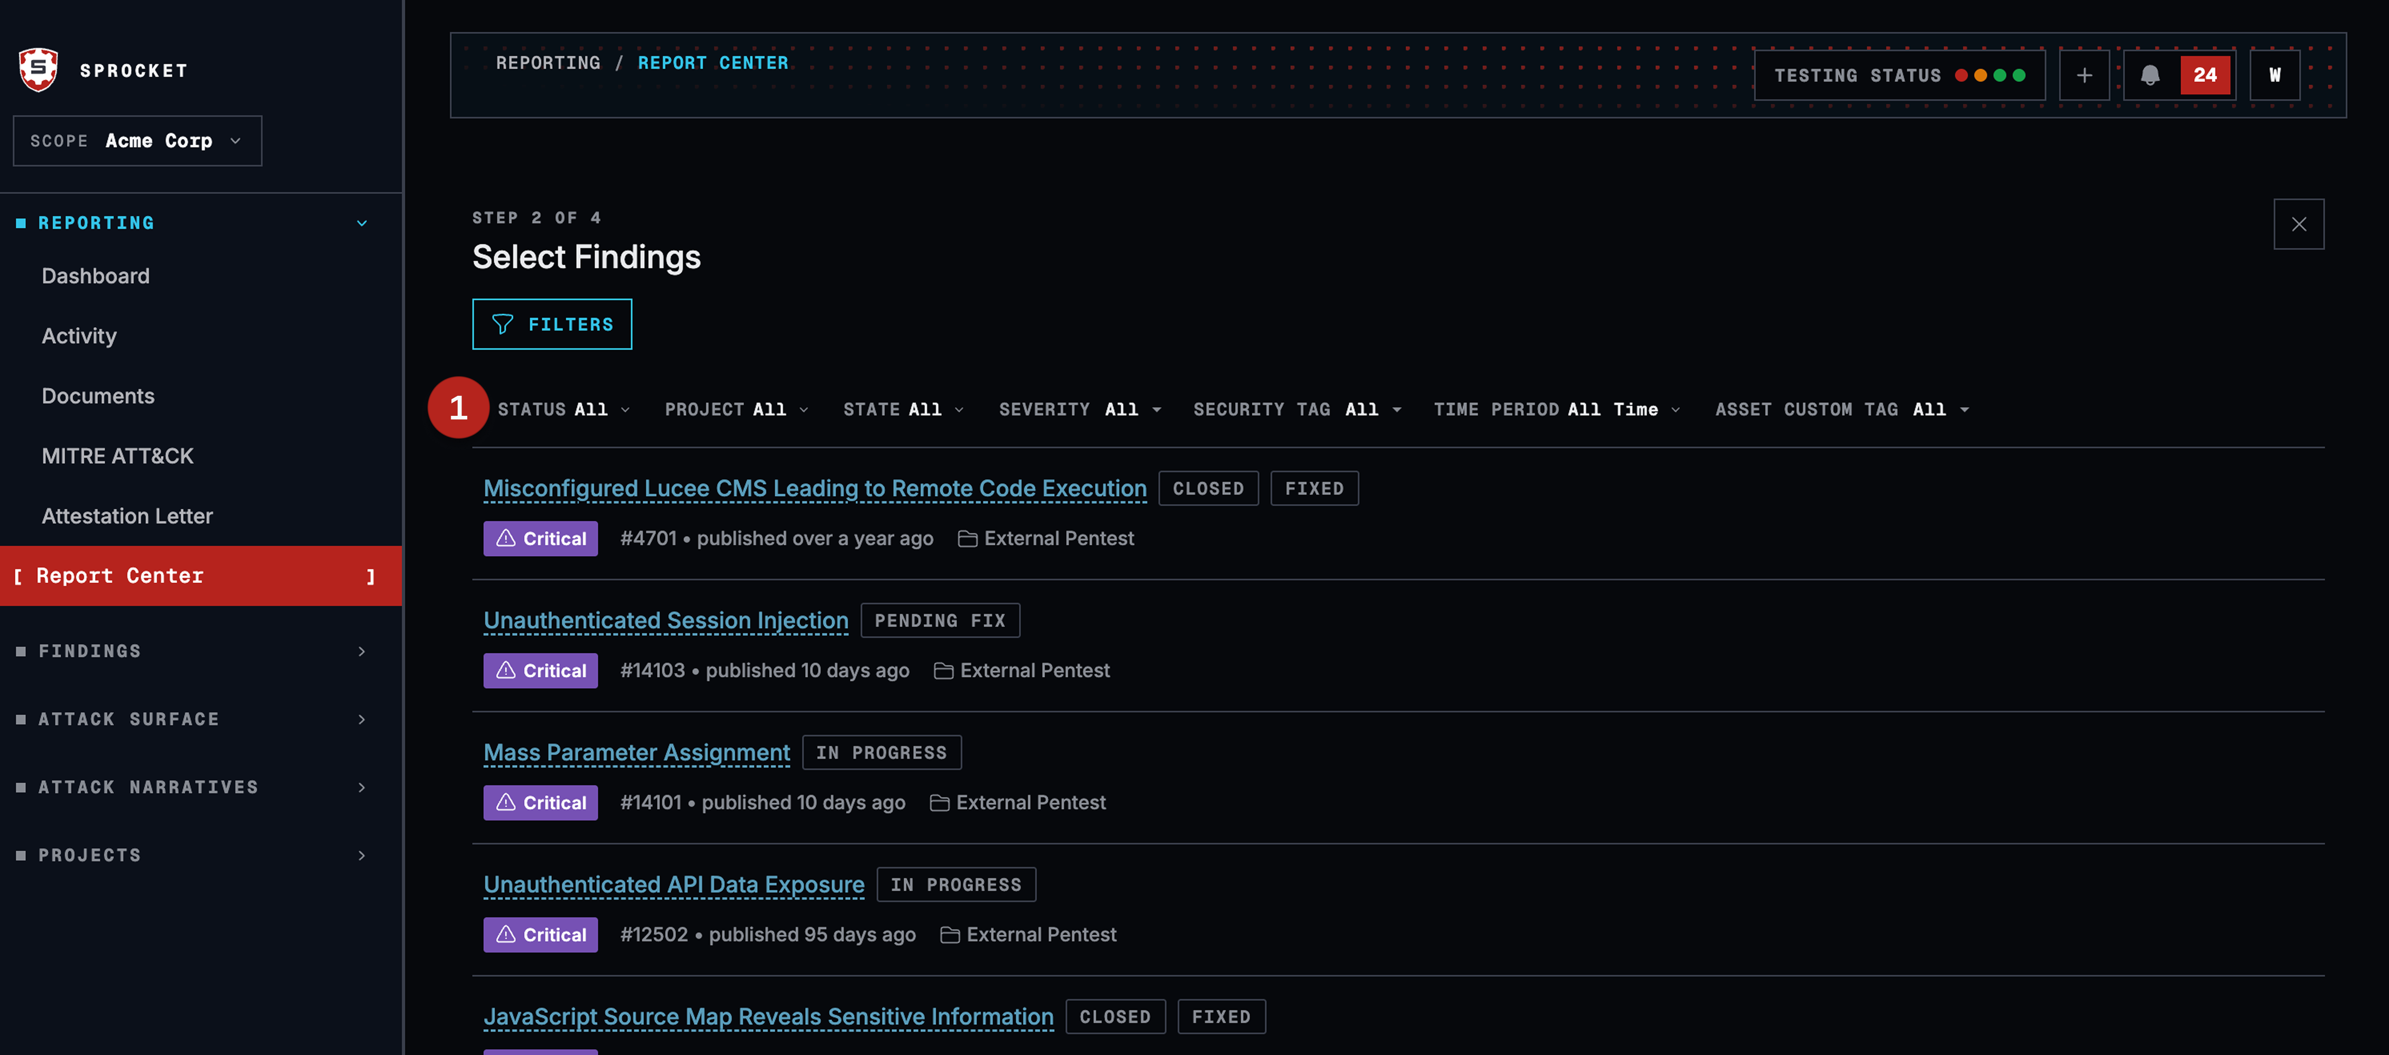
Task: Select Report Center in sidebar
Action: (201, 576)
